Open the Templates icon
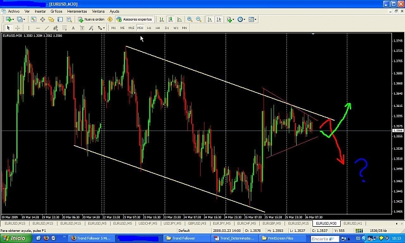405x243 pixels. [251, 19]
